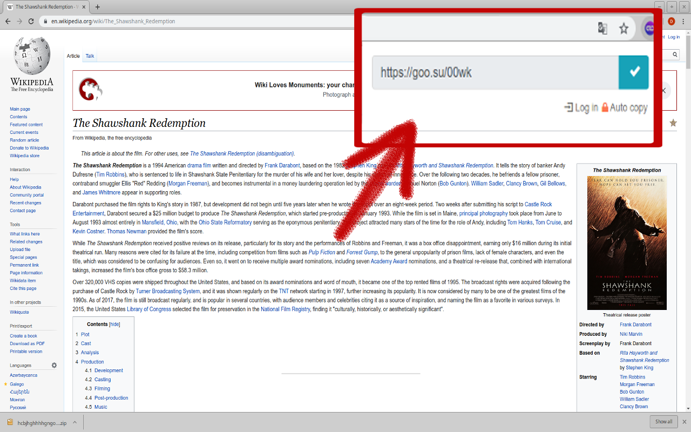Click What links here
This screenshot has width=691, height=432.
click(25, 234)
